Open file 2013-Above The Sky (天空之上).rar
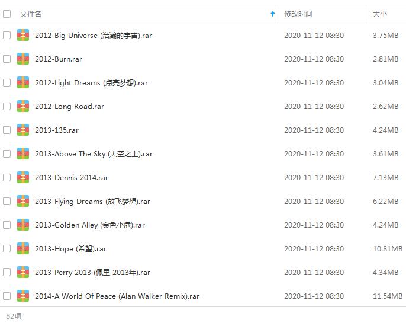 coord(94,154)
